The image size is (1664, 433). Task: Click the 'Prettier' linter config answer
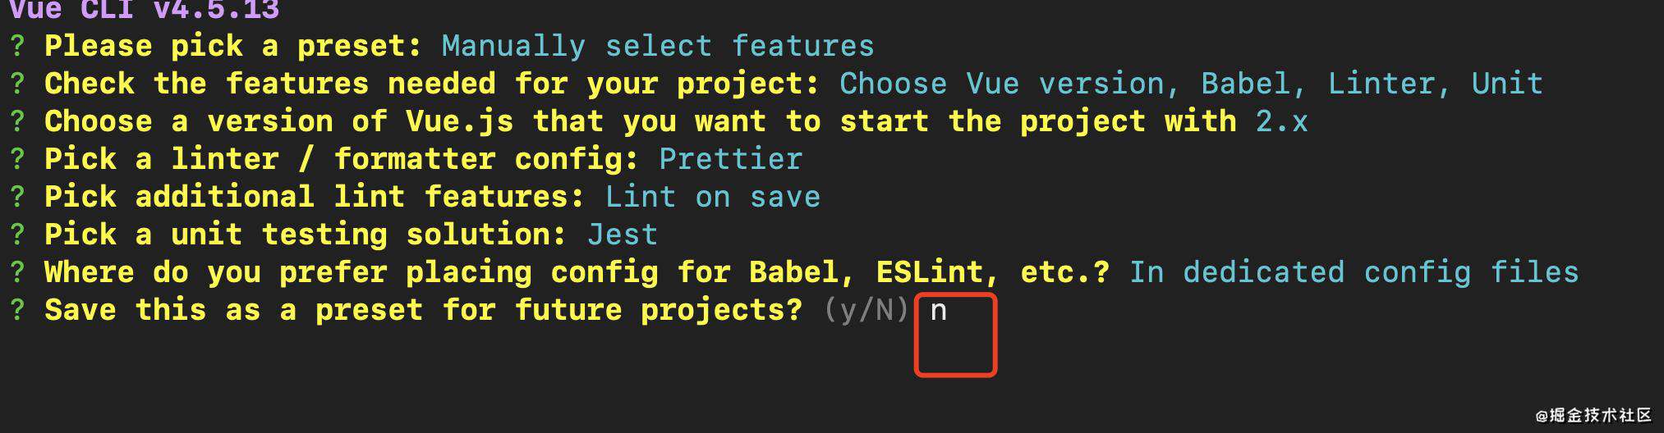[x=731, y=159]
